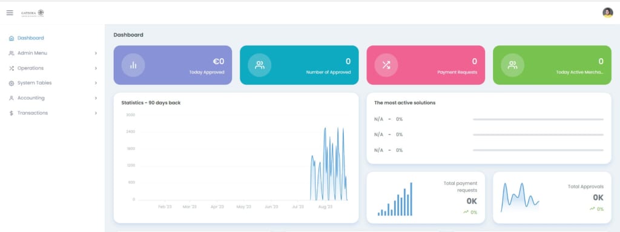Expand the Operations chevron

click(x=96, y=68)
